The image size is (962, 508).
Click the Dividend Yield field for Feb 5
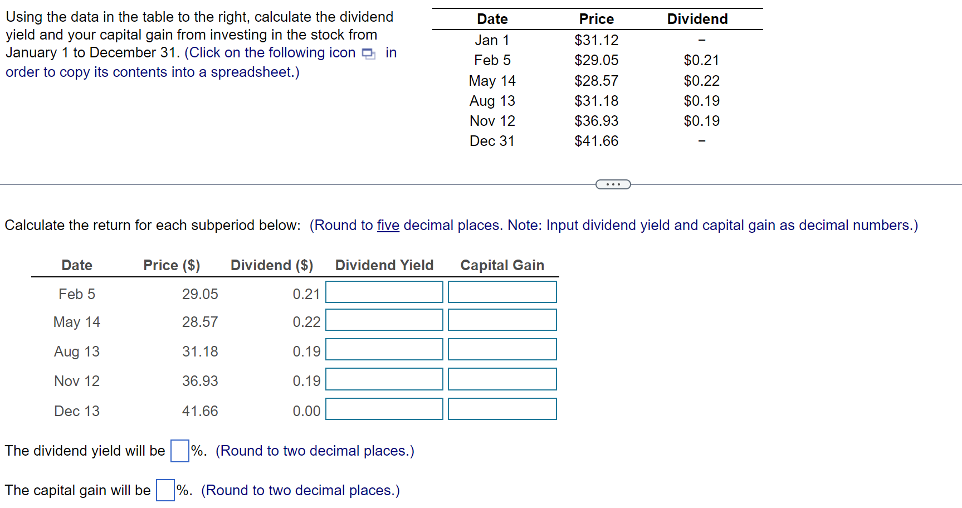(x=383, y=291)
